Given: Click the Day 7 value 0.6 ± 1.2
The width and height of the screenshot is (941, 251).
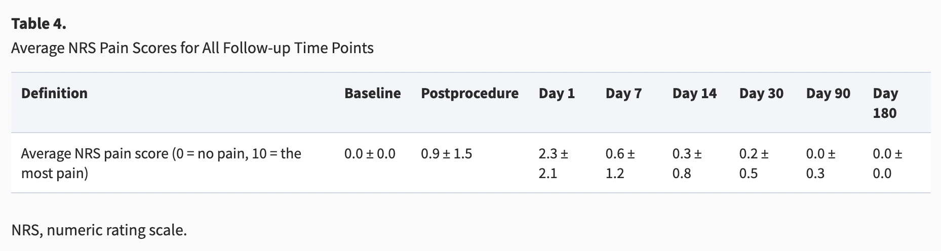Looking at the screenshot, I should click(620, 163).
